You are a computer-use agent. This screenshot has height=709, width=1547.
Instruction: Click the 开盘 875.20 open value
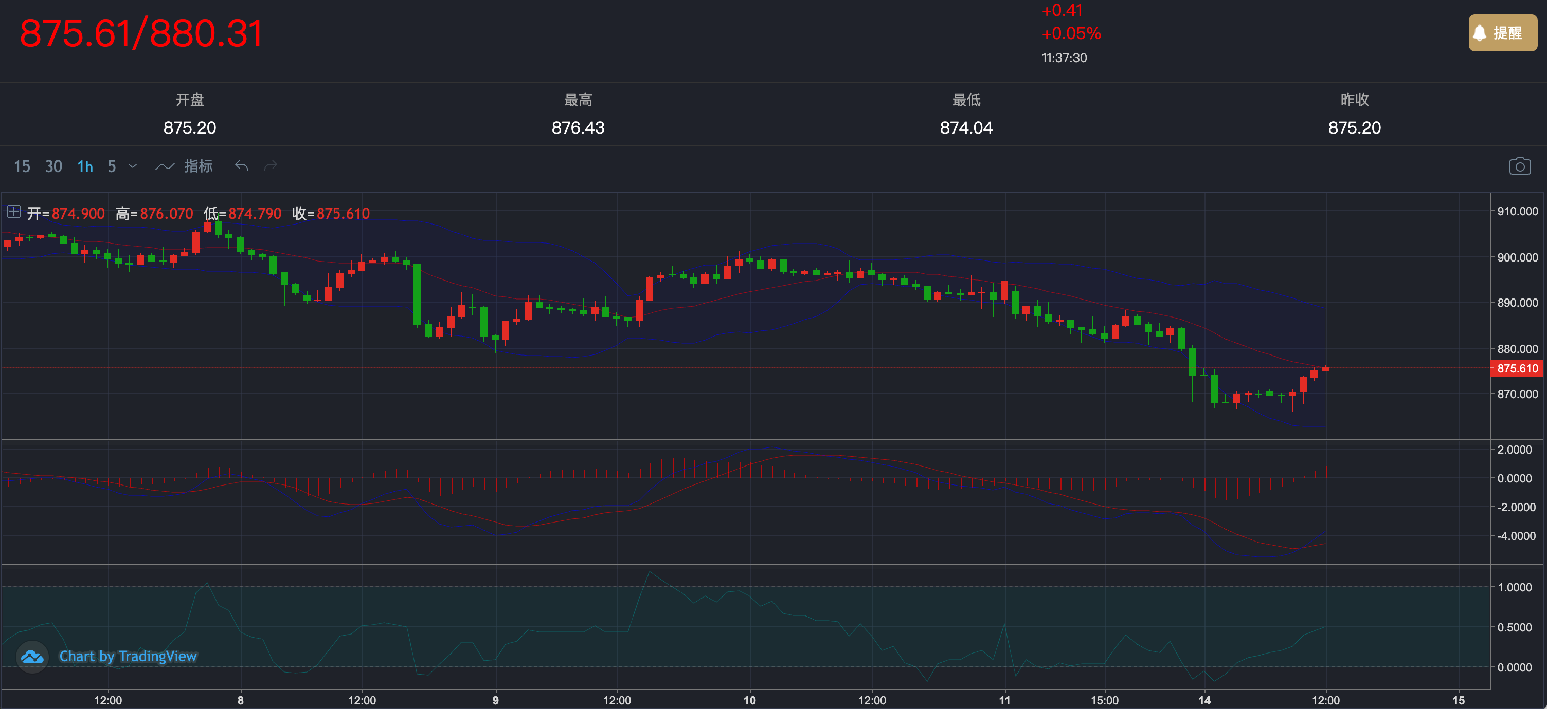point(190,128)
